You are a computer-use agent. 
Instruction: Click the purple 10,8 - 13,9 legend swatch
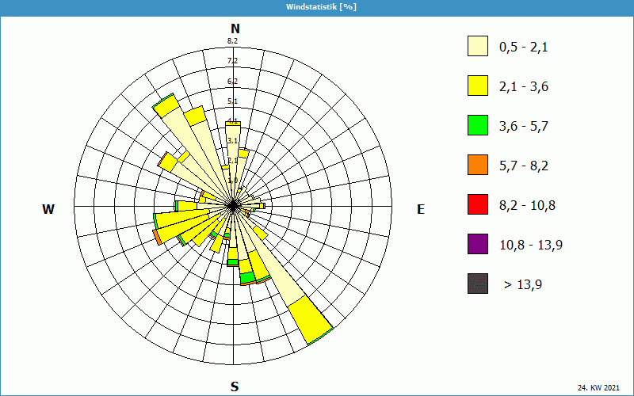478,244
